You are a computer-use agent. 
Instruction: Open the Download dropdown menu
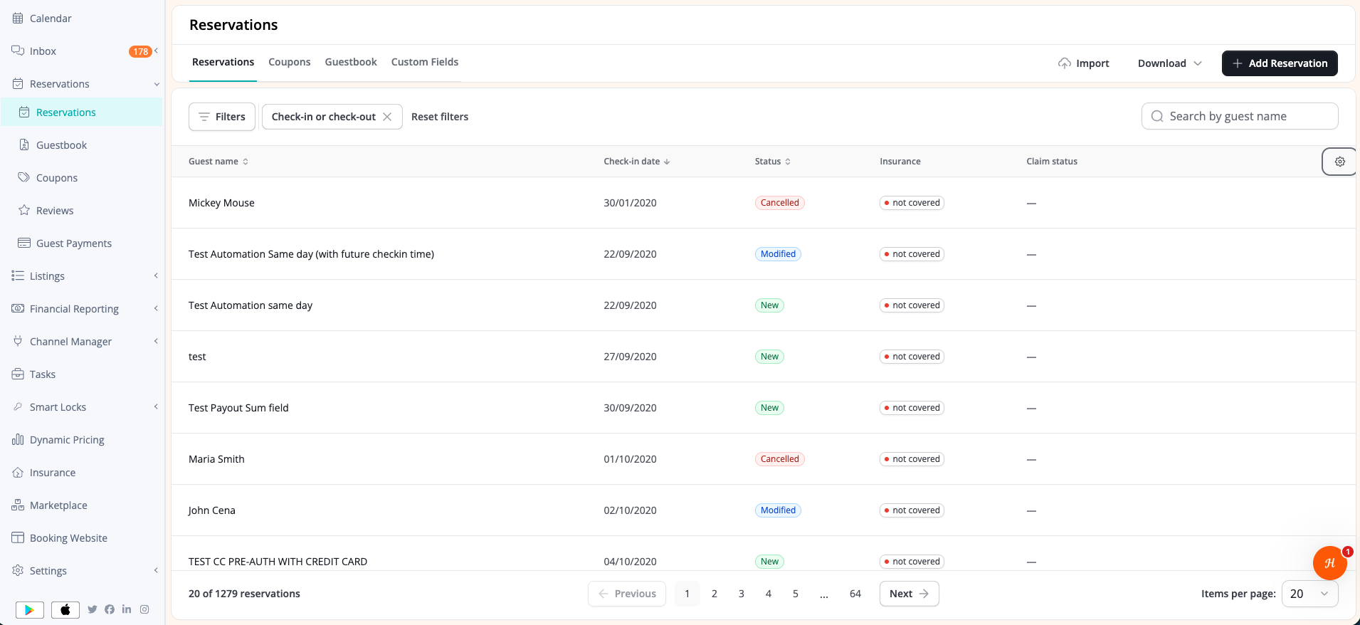1170,63
